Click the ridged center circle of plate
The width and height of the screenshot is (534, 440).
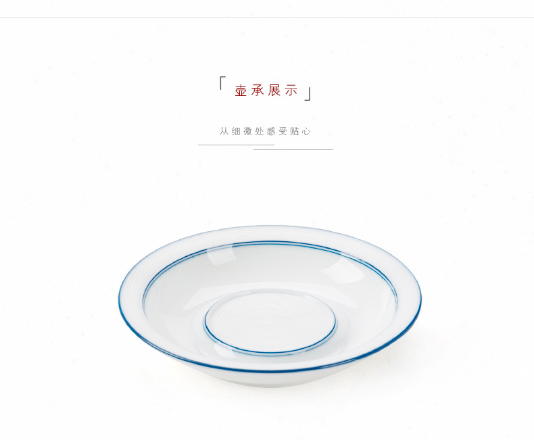pos(270,321)
